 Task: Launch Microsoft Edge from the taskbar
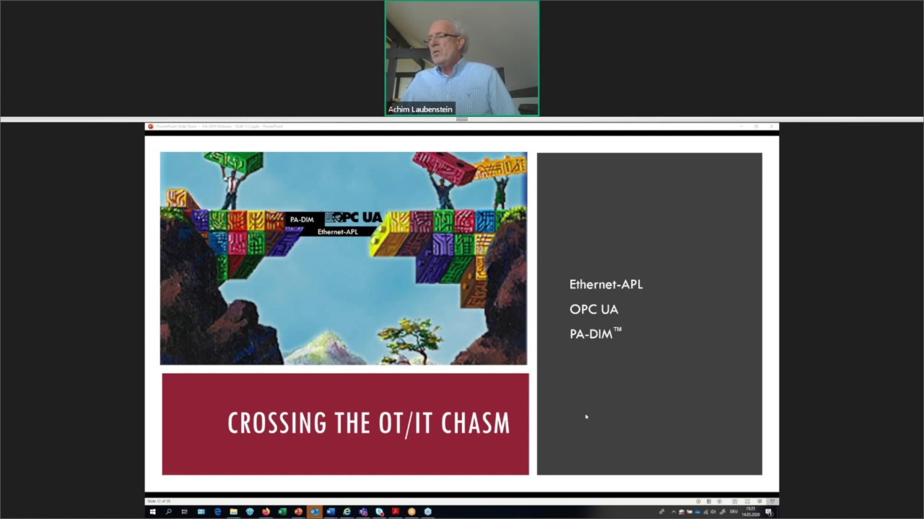click(x=217, y=512)
